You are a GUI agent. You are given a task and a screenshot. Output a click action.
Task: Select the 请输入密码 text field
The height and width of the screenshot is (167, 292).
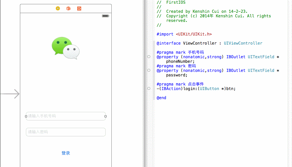click(66, 132)
